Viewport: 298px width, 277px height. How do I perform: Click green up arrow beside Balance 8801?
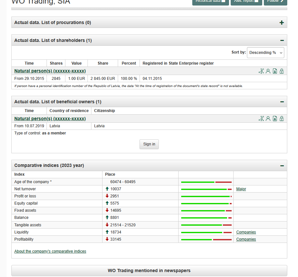(107, 218)
